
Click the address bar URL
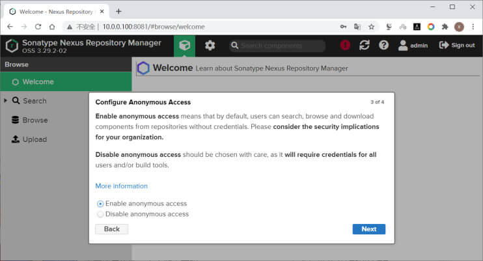[154, 27]
